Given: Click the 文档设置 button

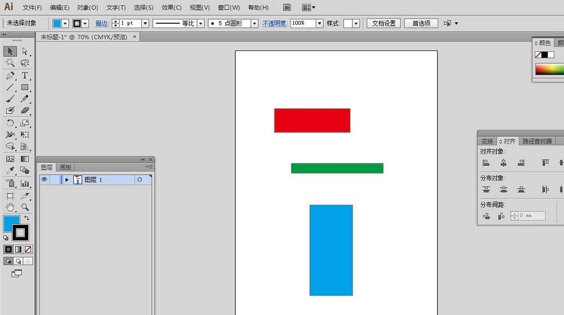Looking at the screenshot, I should [384, 23].
